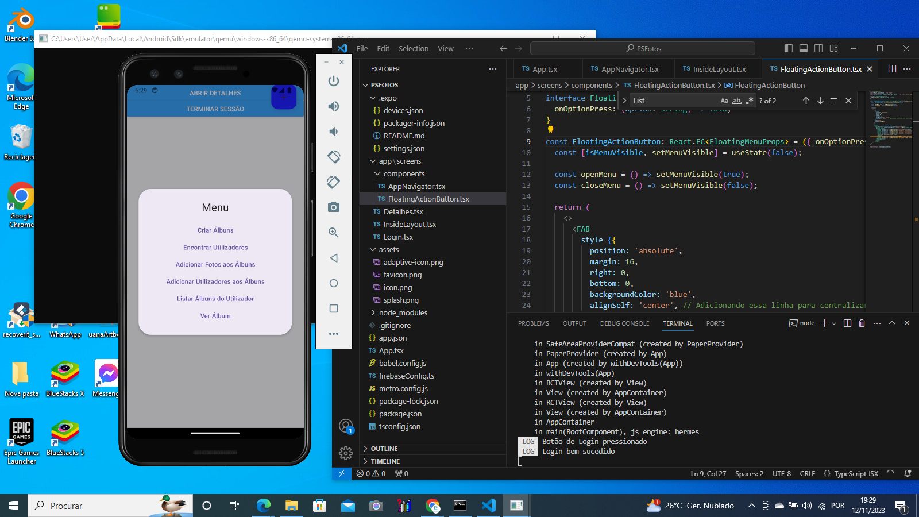Switch to the PROBLEMS panel tab
Screen dimensions: 919x517
tap(533, 323)
